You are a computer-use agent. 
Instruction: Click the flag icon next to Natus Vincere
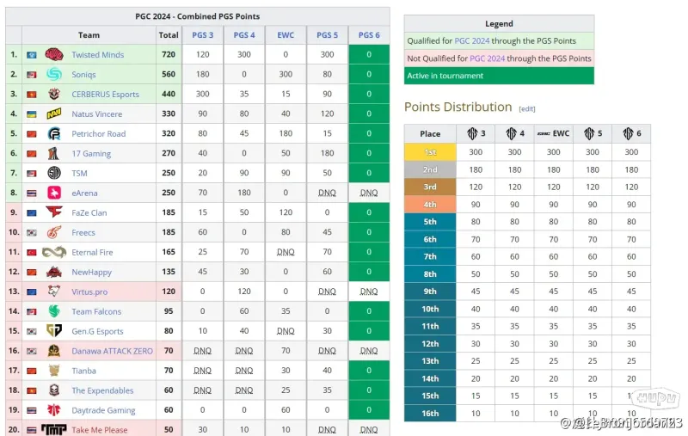(x=32, y=114)
